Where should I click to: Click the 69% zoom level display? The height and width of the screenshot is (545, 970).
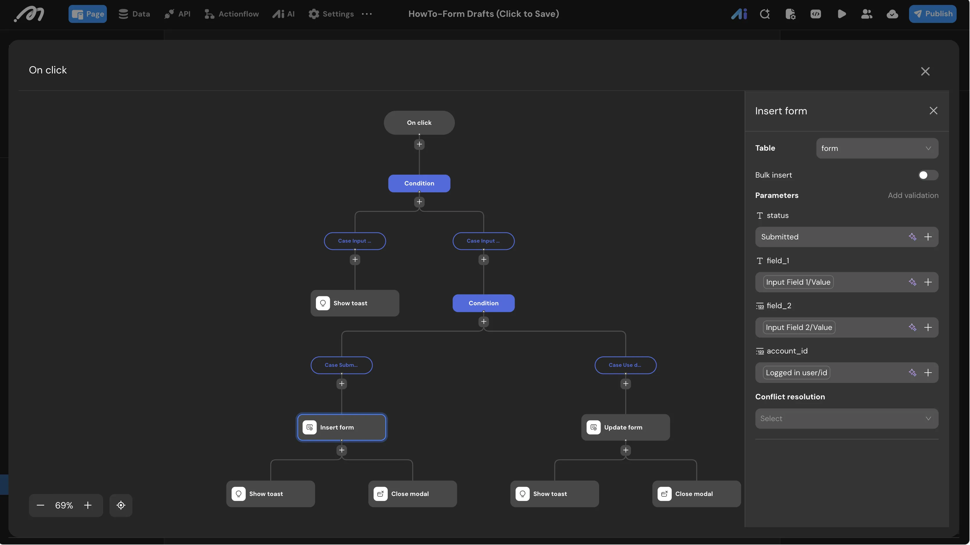tap(64, 505)
